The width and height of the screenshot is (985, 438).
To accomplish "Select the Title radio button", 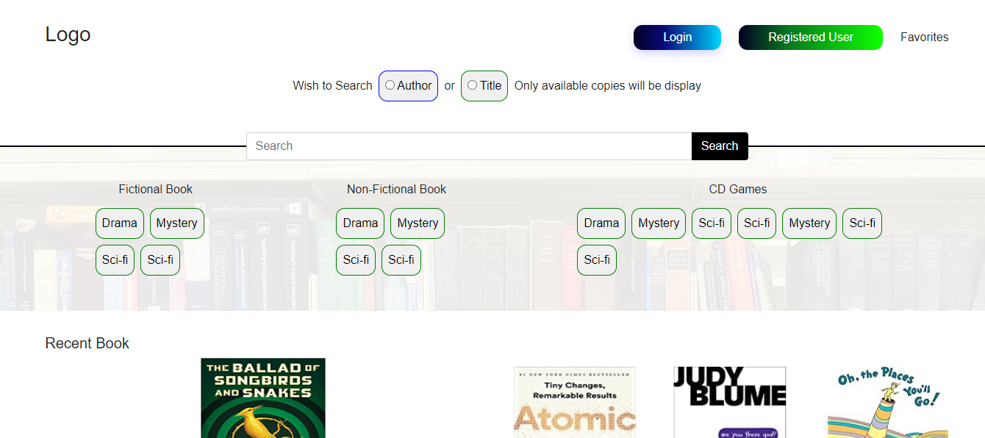I will click(x=472, y=85).
